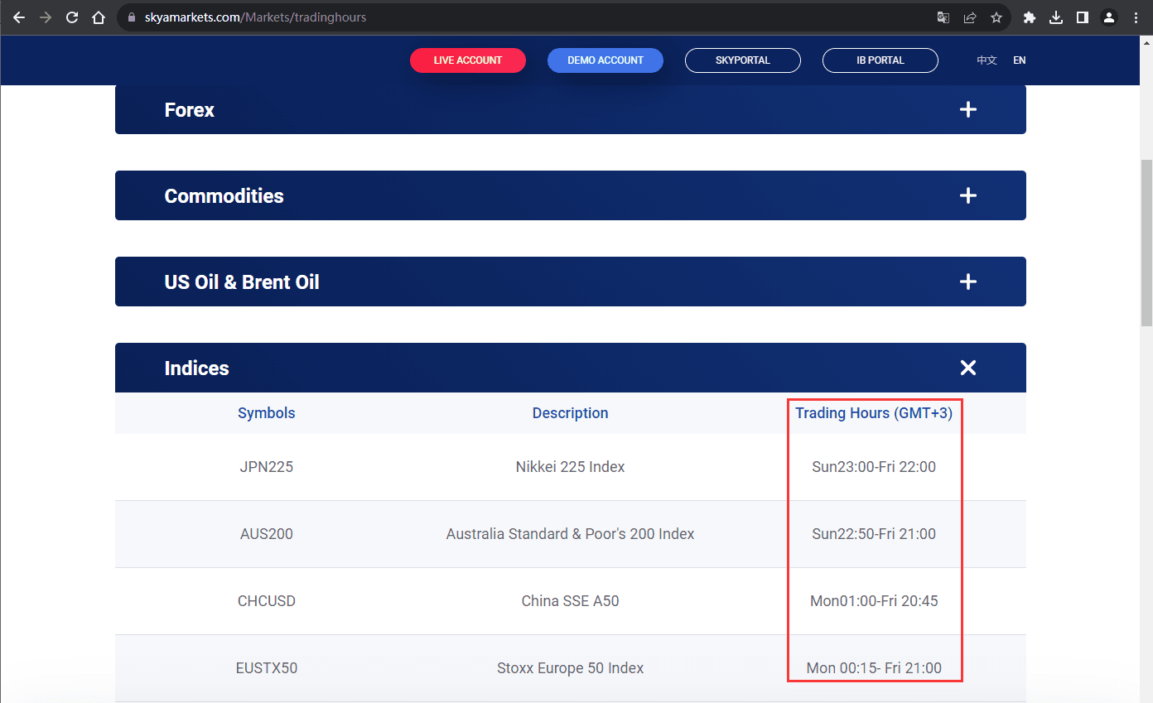This screenshot has width=1153, height=703.
Task: Go to IB PORTAL
Action: 880,60
